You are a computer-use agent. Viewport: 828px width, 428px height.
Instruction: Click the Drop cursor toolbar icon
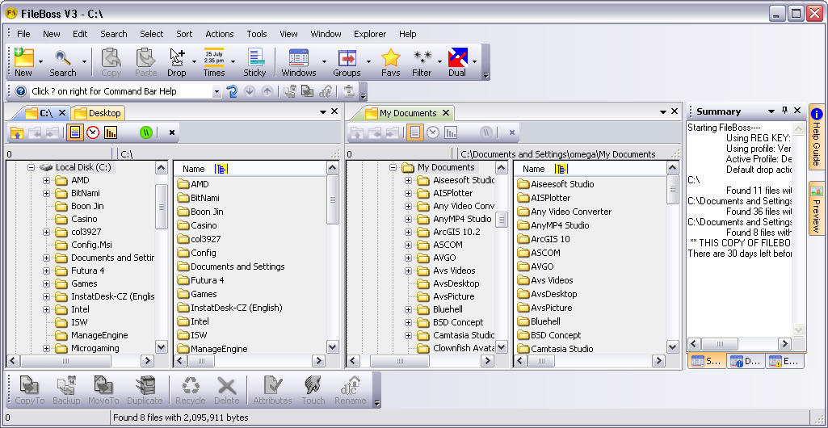tap(177, 57)
